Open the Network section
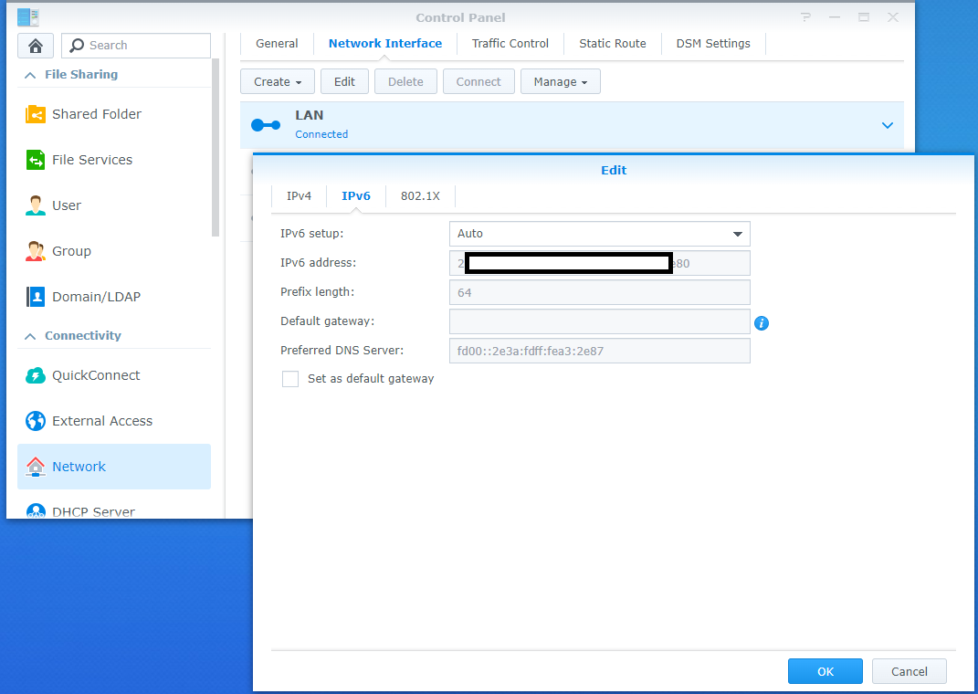The width and height of the screenshot is (978, 694). (79, 467)
